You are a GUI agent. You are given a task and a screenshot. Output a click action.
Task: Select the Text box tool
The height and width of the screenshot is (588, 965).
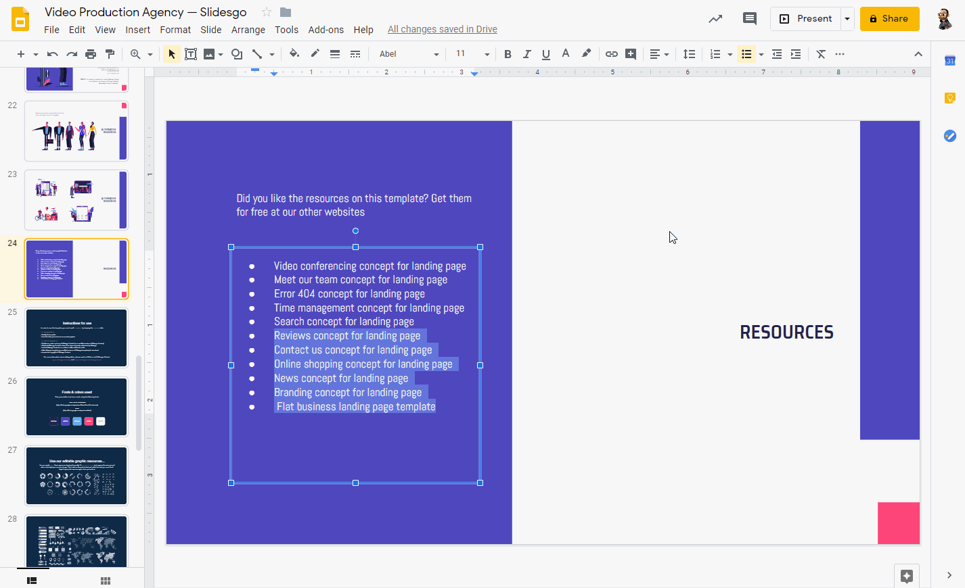click(x=190, y=53)
